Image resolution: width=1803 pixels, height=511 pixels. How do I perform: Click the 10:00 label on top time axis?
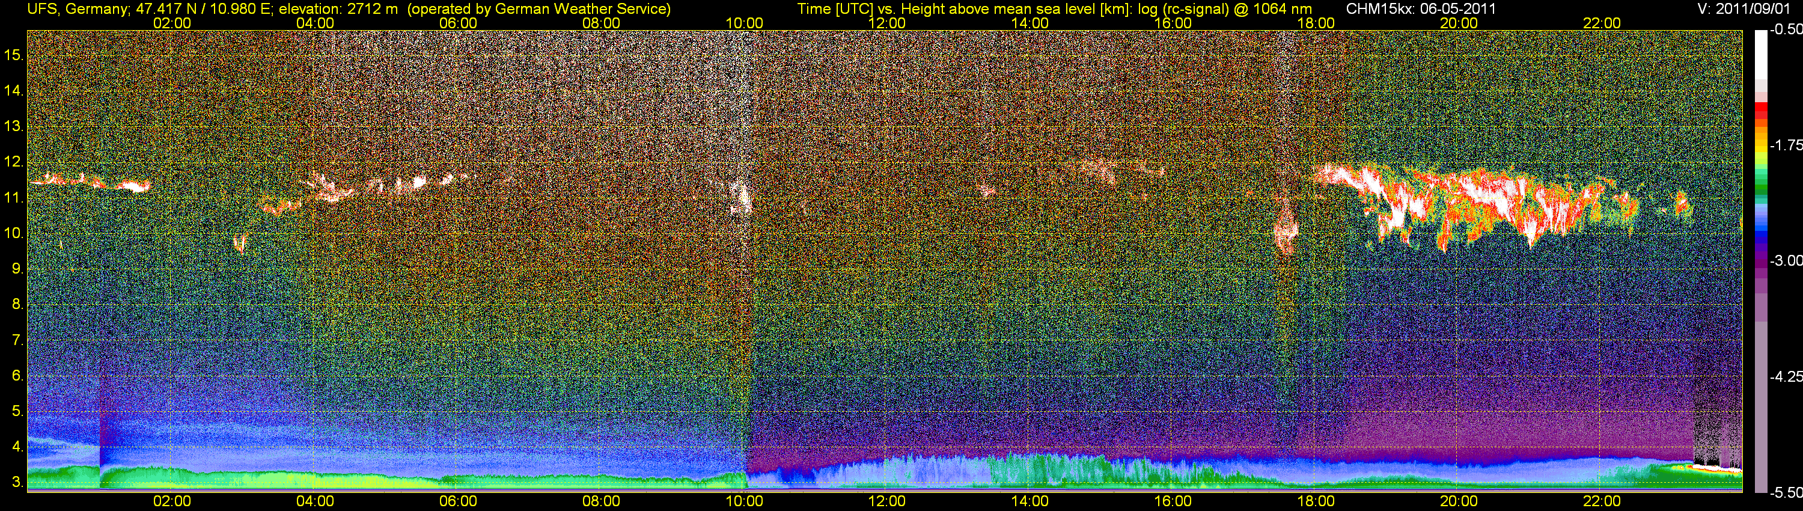click(744, 23)
